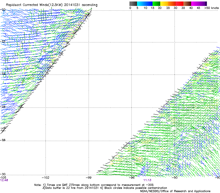Click the Rapidscat Corrected Winds title text
Screen dimensions: 220x193
(52, 5)
